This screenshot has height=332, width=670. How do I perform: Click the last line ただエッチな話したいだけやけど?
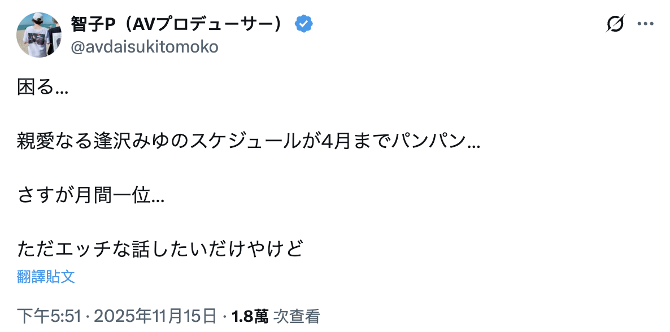click(x=161, y=248)
